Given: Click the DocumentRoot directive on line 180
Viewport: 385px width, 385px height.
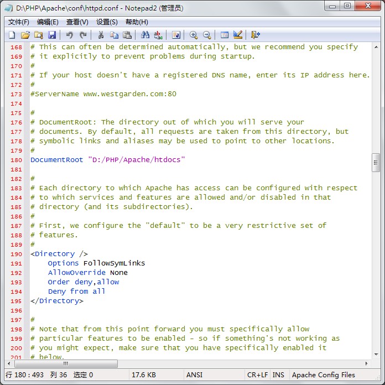Looking at the screenshot, I should click(x=57, y=160).
